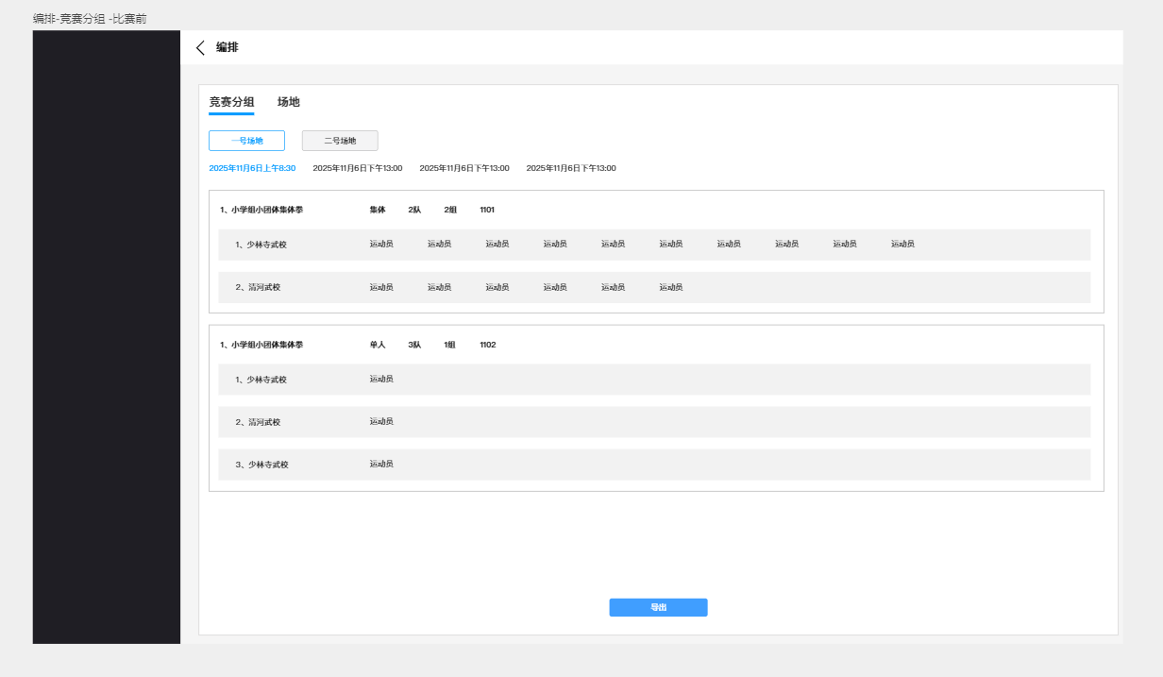
Task: Select 2、清河武校 row in group 1101
Action: click(258, 288)
